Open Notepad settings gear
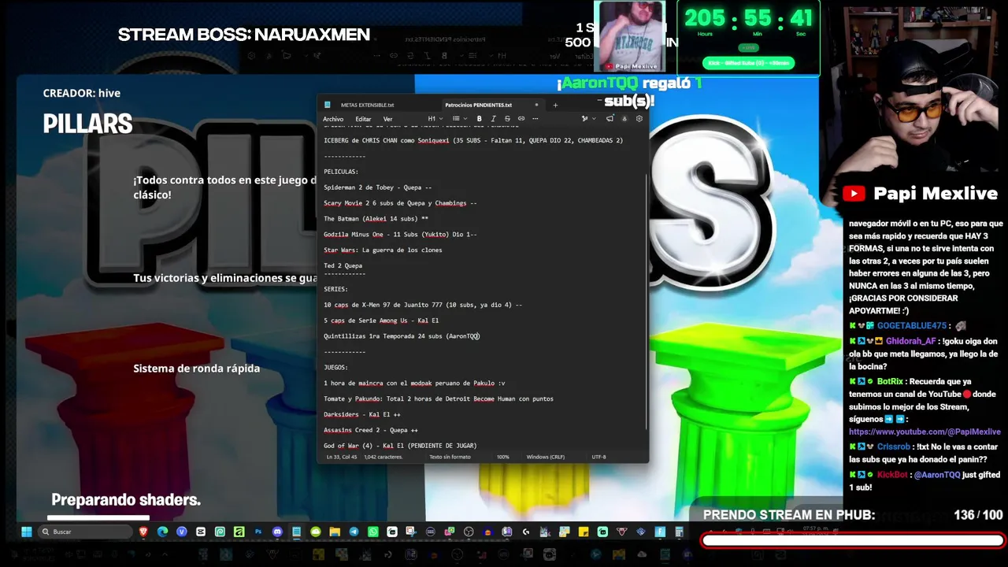1008x567 pixels. click(639, 119)
